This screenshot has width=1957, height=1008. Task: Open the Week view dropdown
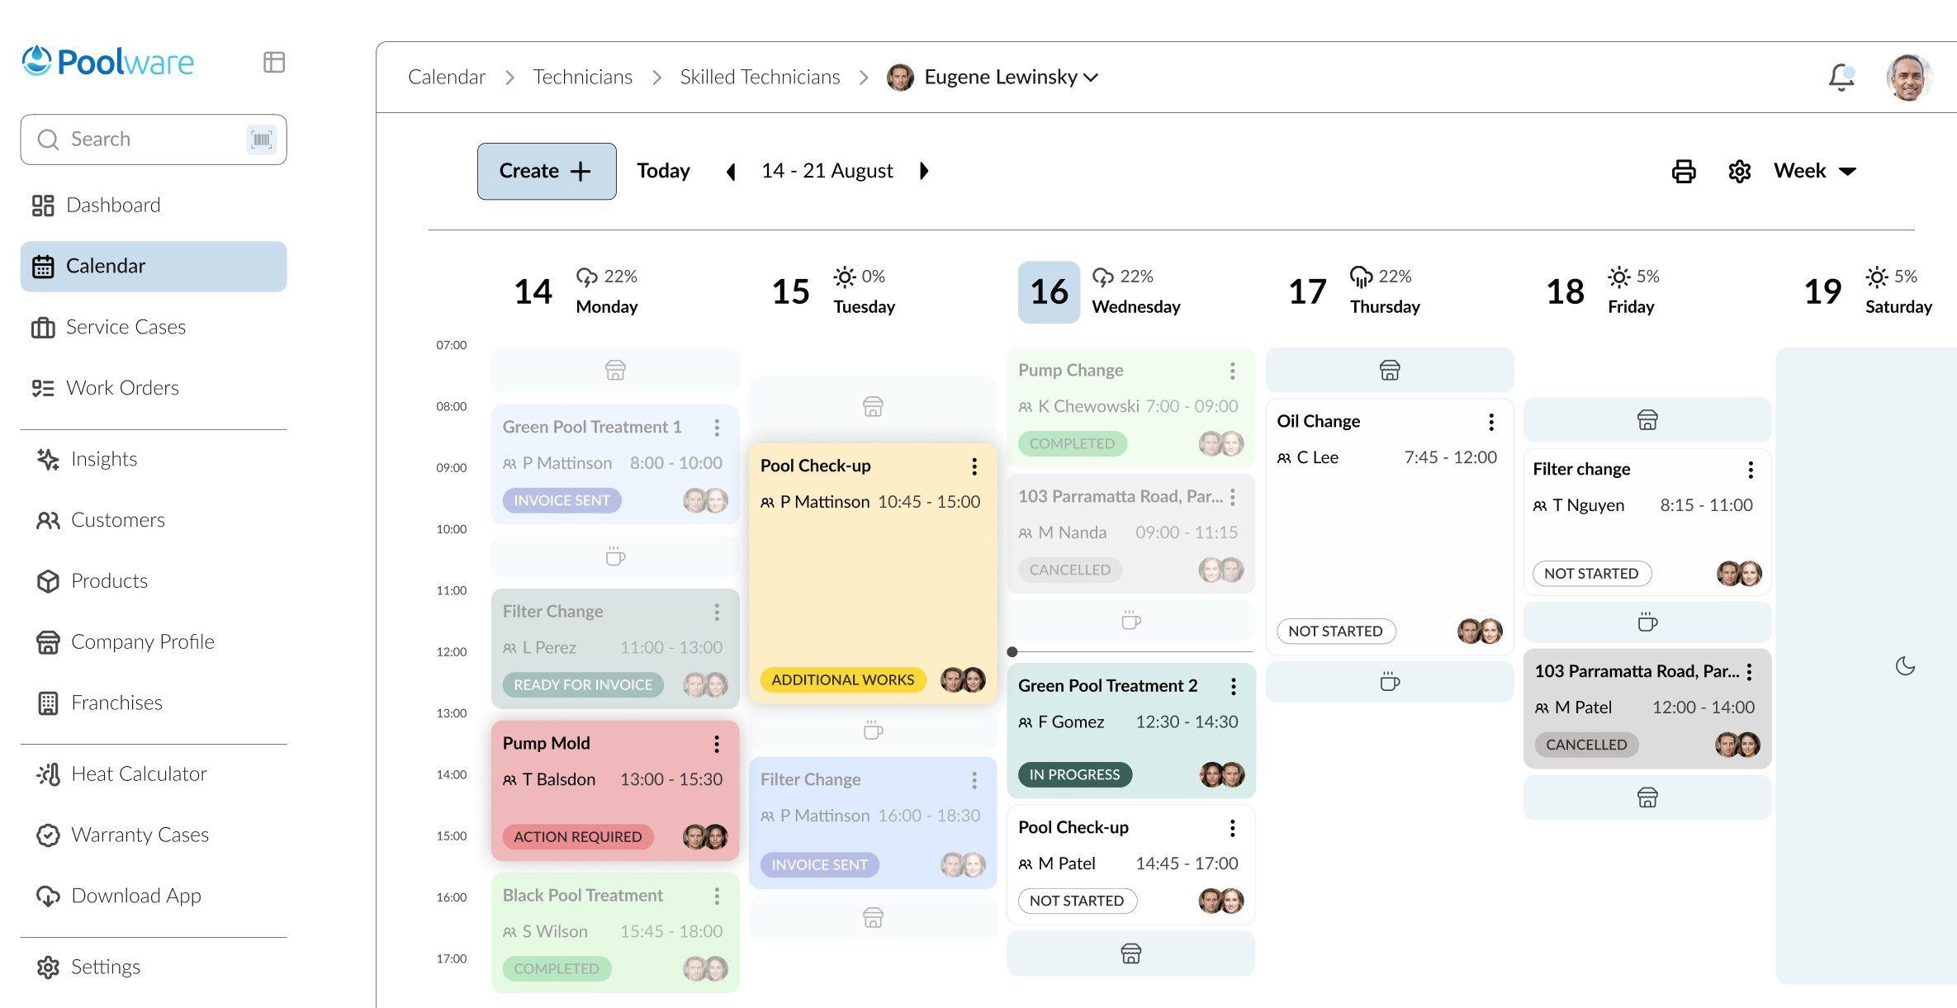[1815, 171]
